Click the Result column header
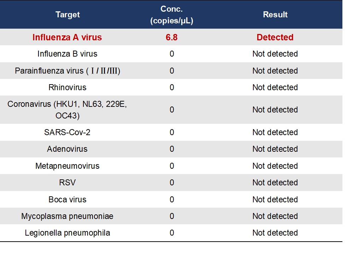359x254 pixels. point(275,15)
